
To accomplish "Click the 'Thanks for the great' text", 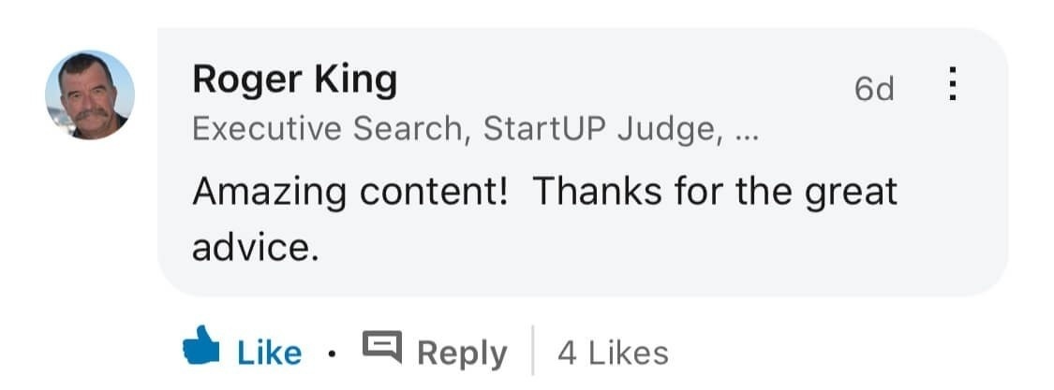I will click(715, 194).
